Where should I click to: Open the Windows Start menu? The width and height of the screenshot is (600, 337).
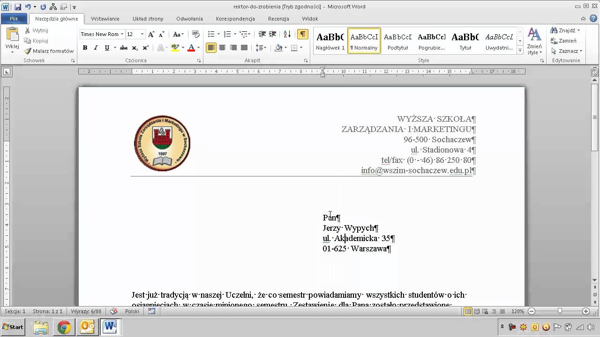click(x=13, y=327)
